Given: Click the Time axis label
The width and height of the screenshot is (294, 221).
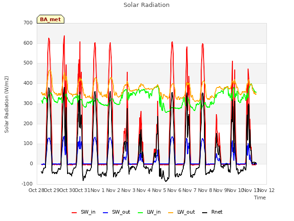Looking at the screenshot, I should [x=260, y=198].
